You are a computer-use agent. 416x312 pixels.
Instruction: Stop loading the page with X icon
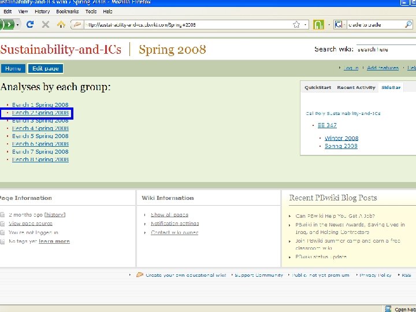pyautogui.click(x=46, y=25)
